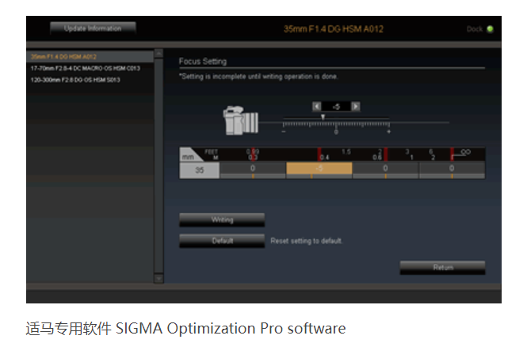Click the 35 focal length cell
The image size is (527, 347).
pyautogui.click(x=200, y=170)
